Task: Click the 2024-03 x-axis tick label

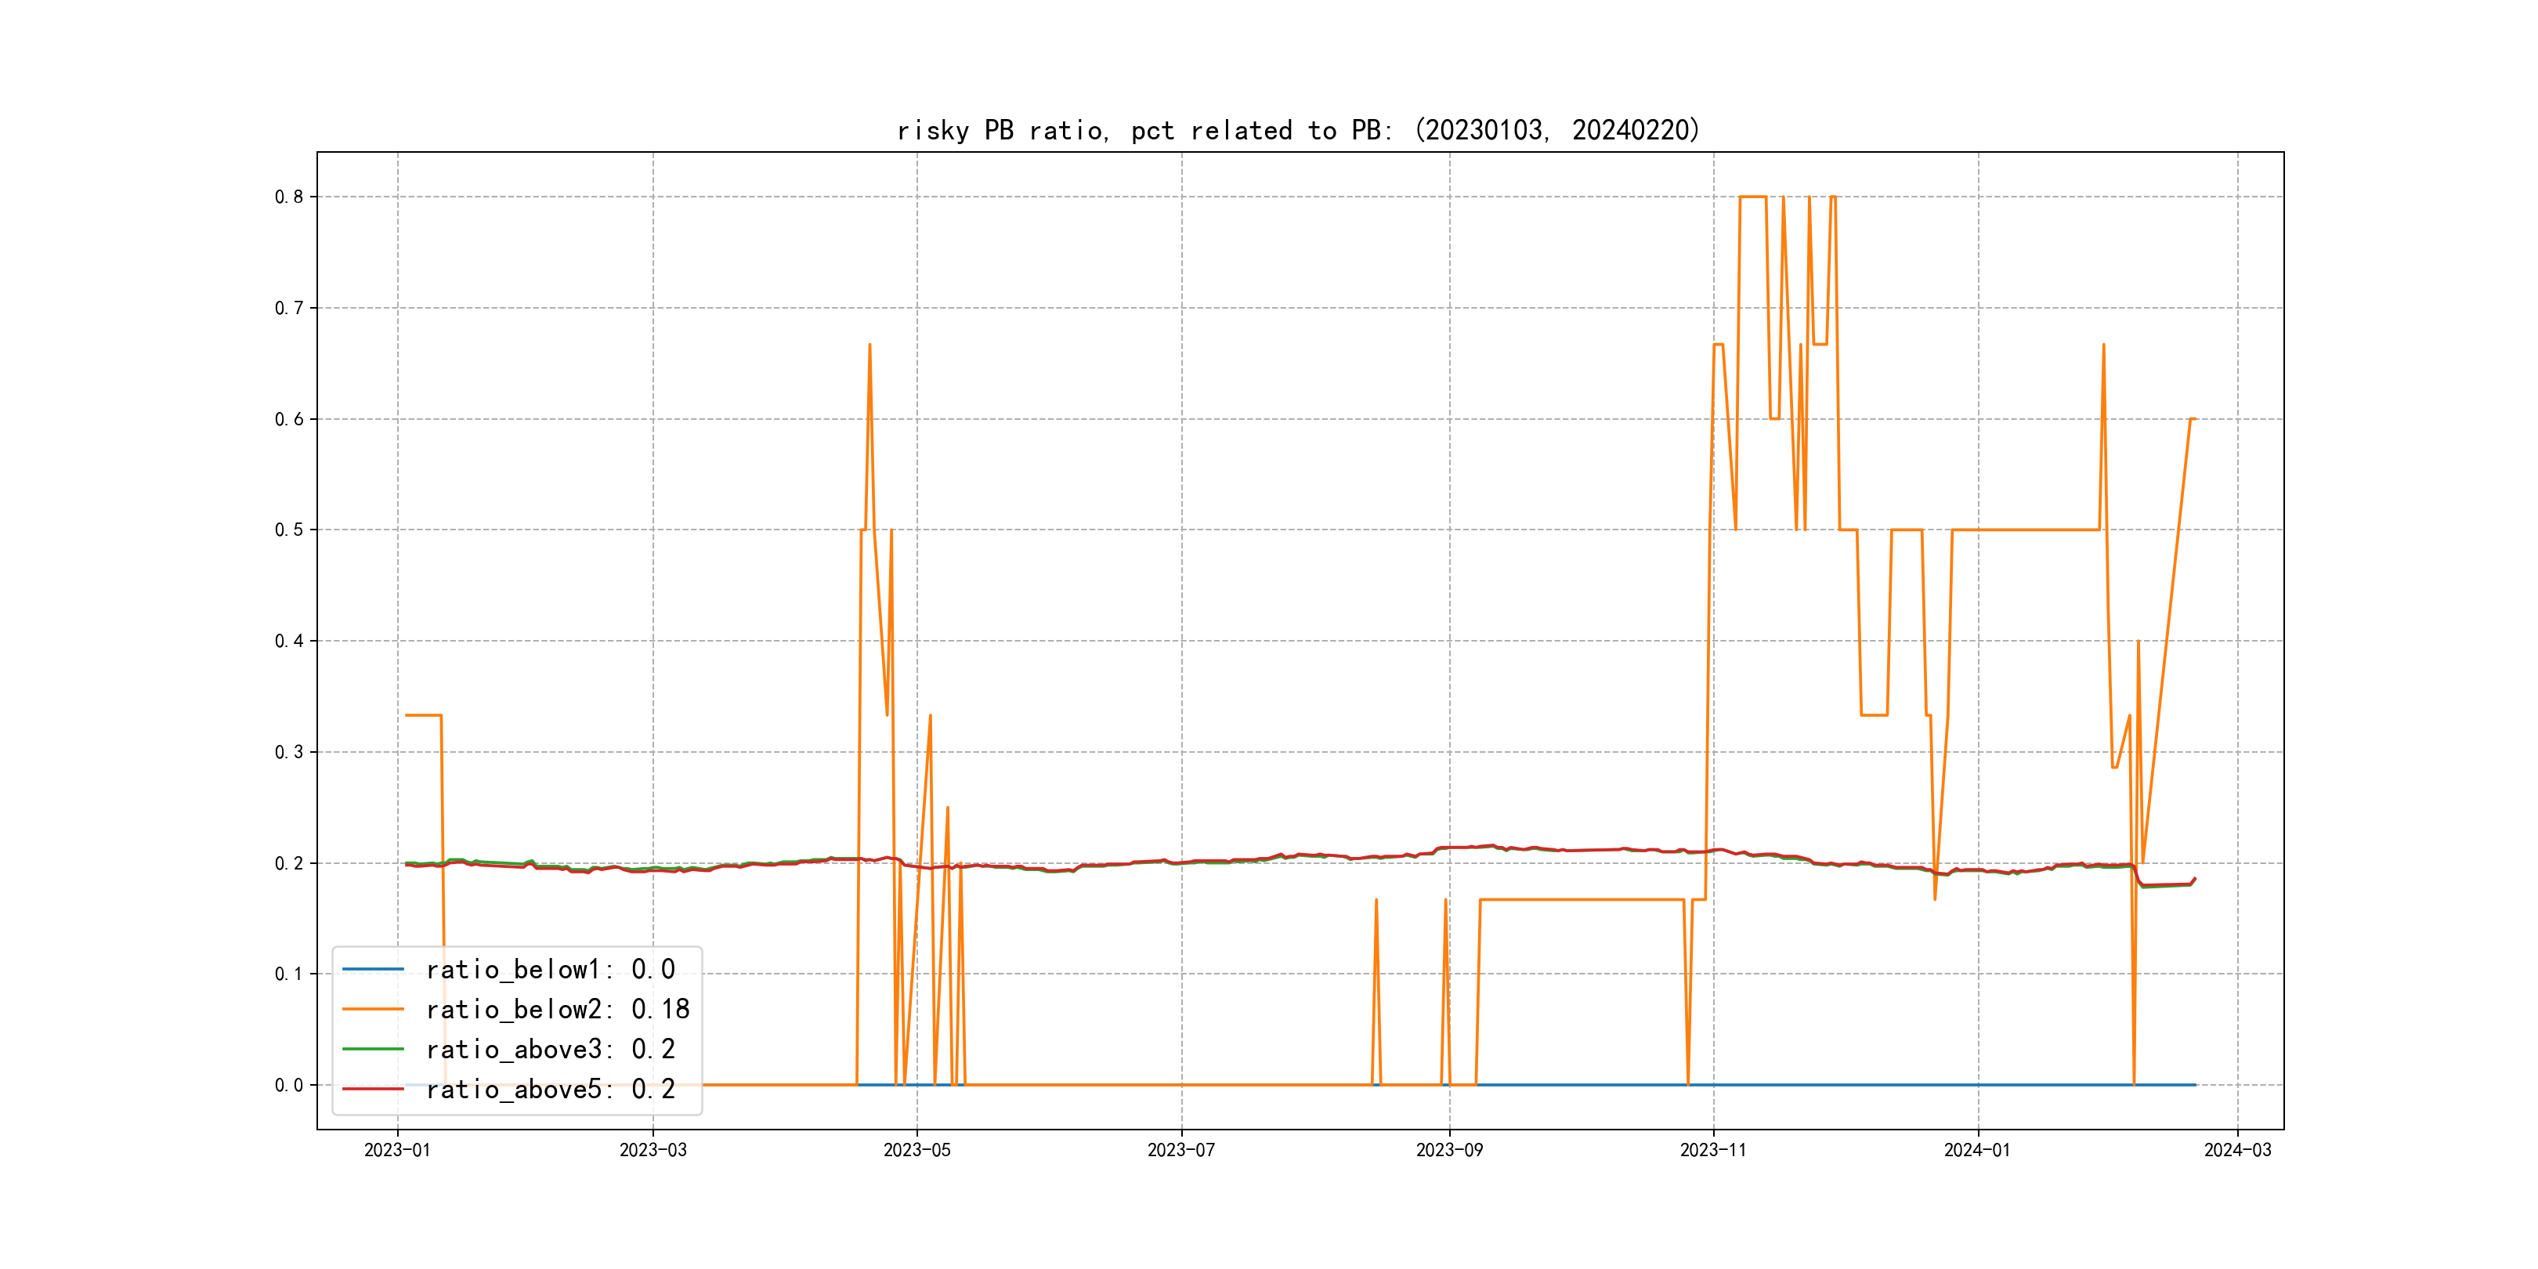Action: (x=2236, y=1150)
